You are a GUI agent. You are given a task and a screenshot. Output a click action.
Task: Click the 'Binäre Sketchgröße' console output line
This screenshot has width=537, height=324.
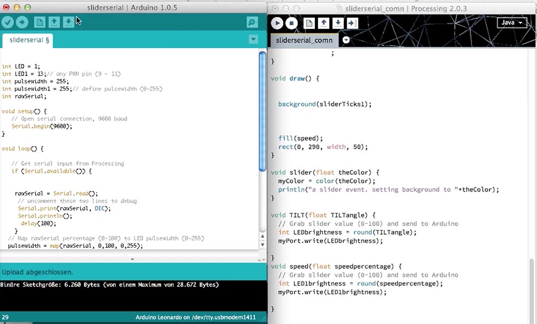click(x=109, y=285)
